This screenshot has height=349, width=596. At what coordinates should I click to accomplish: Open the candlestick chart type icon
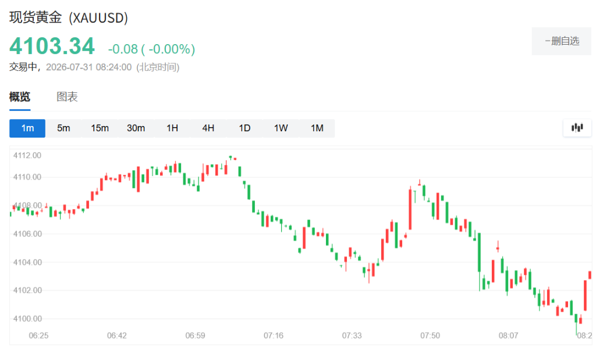pos(577,128)
